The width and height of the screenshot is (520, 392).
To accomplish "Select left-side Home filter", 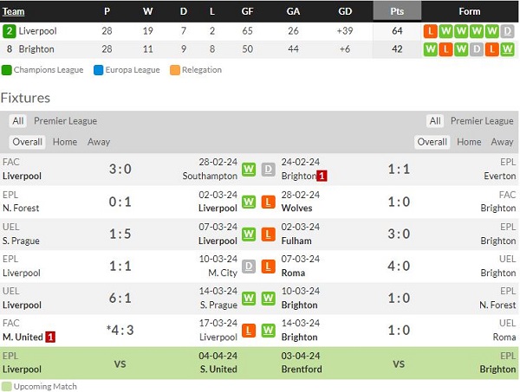I will (x=65, y=142).
